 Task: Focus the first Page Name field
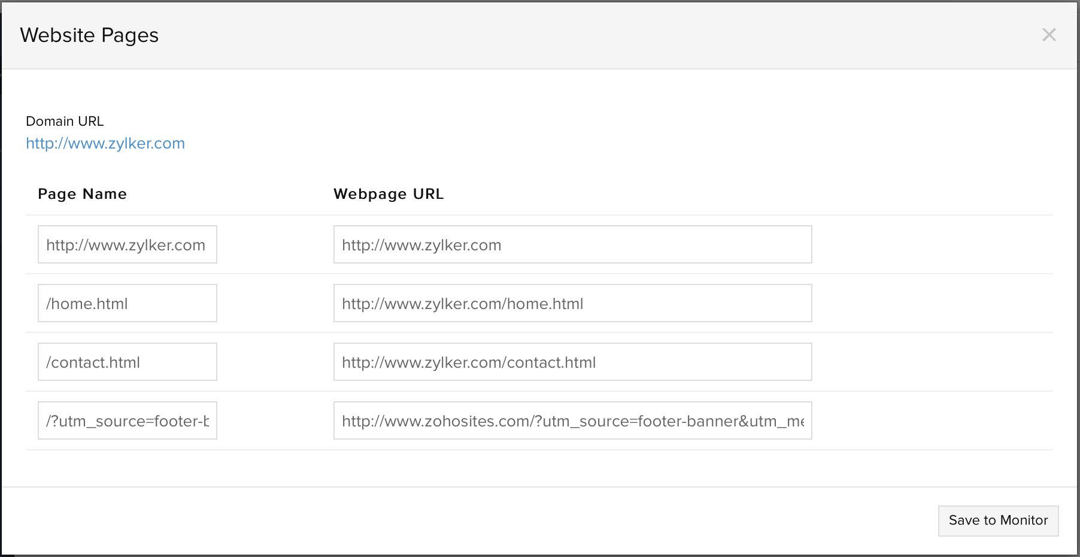tap(127, 244)
